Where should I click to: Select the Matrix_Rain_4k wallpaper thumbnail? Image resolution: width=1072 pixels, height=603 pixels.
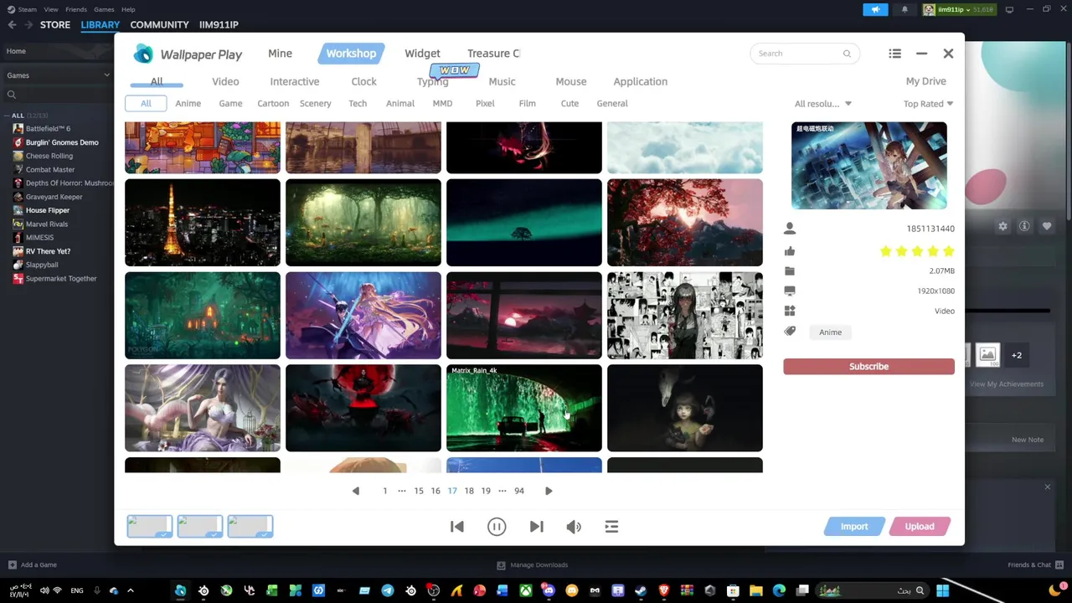524,408
